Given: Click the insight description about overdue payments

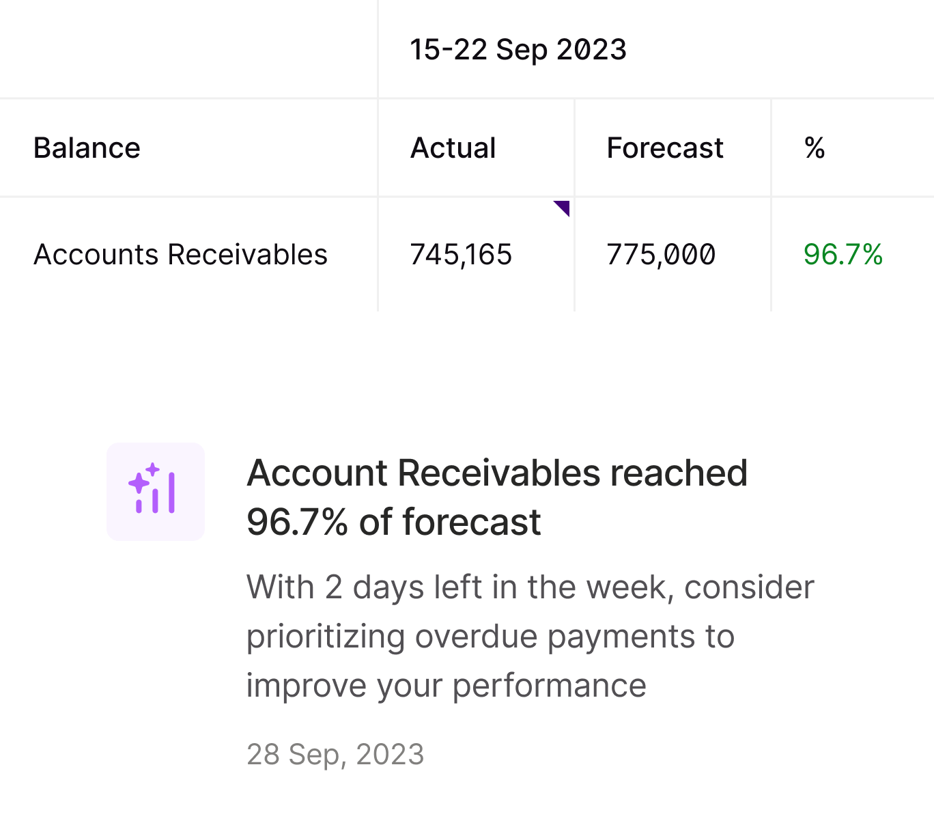Looking at the screenshot, I should point(530,636).
